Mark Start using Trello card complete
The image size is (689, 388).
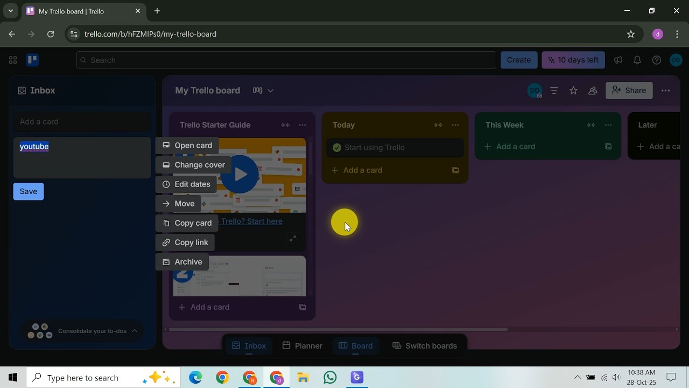tap(337, 148)
